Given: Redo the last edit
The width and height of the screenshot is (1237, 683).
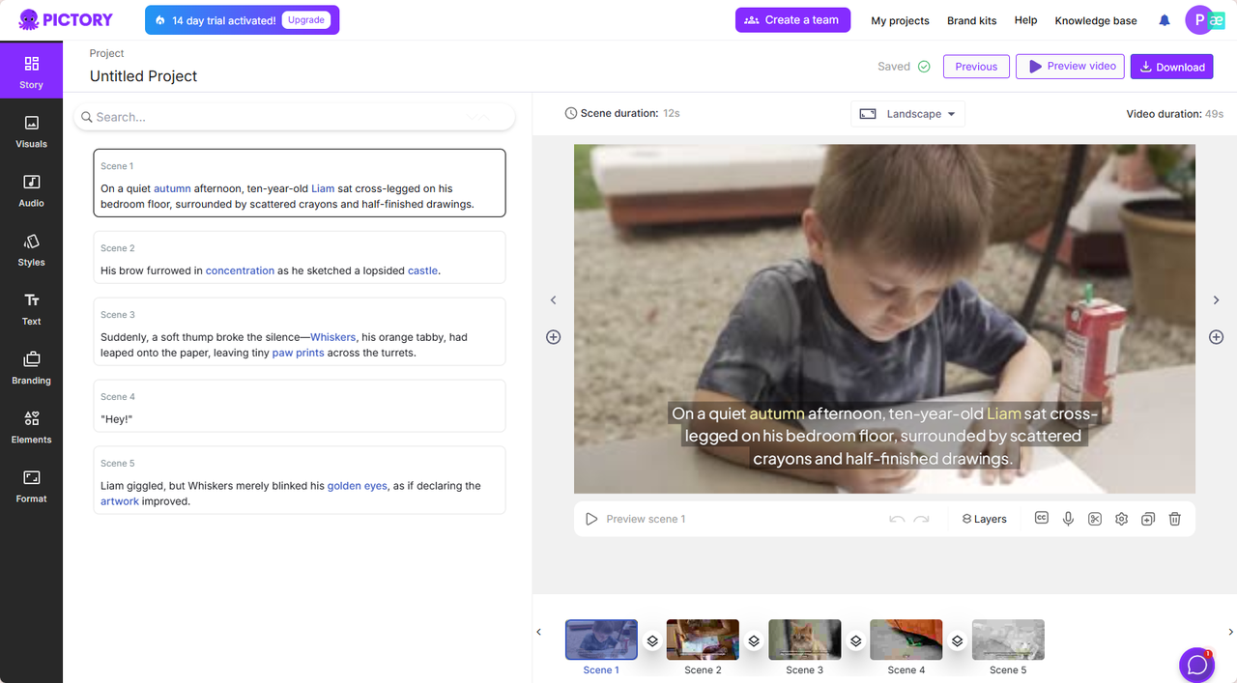Looking at the screenshot, I should (921, 519).
